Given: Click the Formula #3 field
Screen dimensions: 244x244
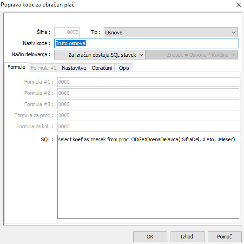Looking at the screenshot, I should [148, 104].
